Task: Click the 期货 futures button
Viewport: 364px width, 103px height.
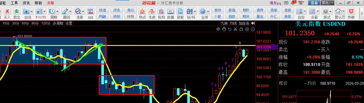Action: [x=246, y=16]
